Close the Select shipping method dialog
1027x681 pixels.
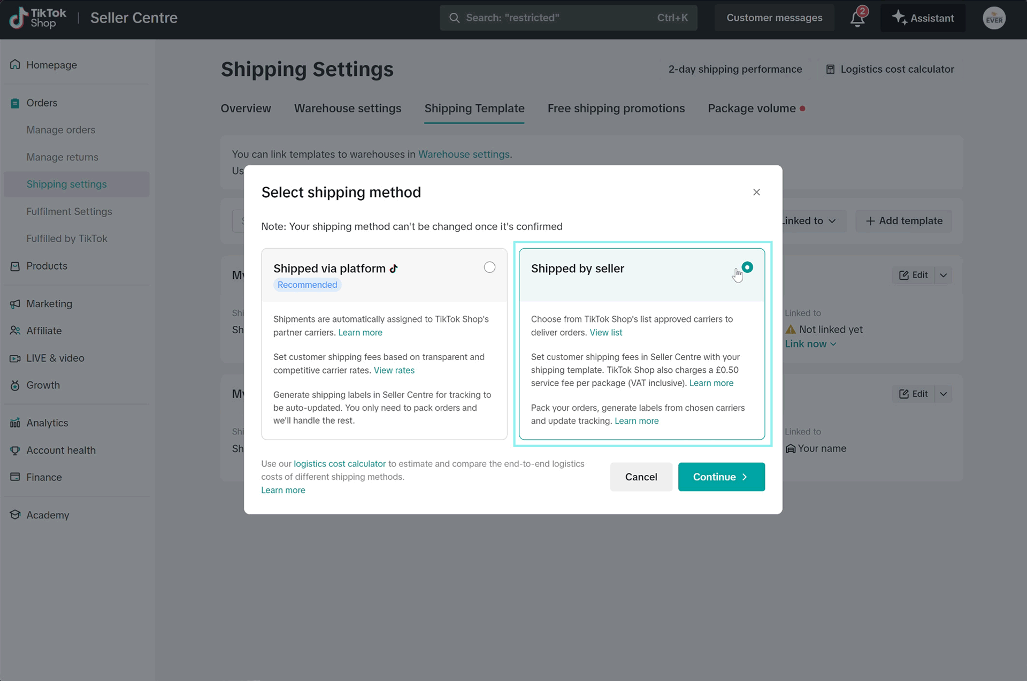pos(756,192)
